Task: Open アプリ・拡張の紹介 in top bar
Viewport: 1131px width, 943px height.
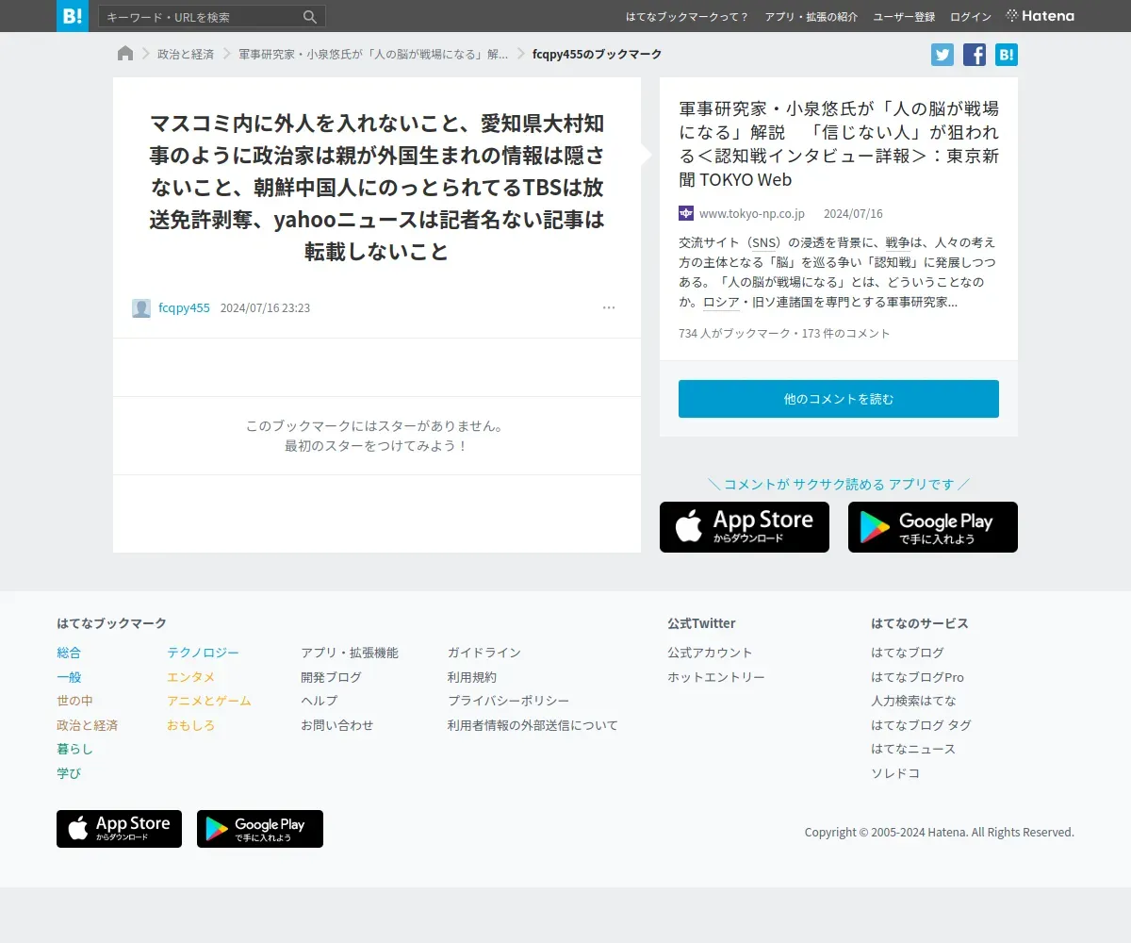Action: tap(811, 17)
